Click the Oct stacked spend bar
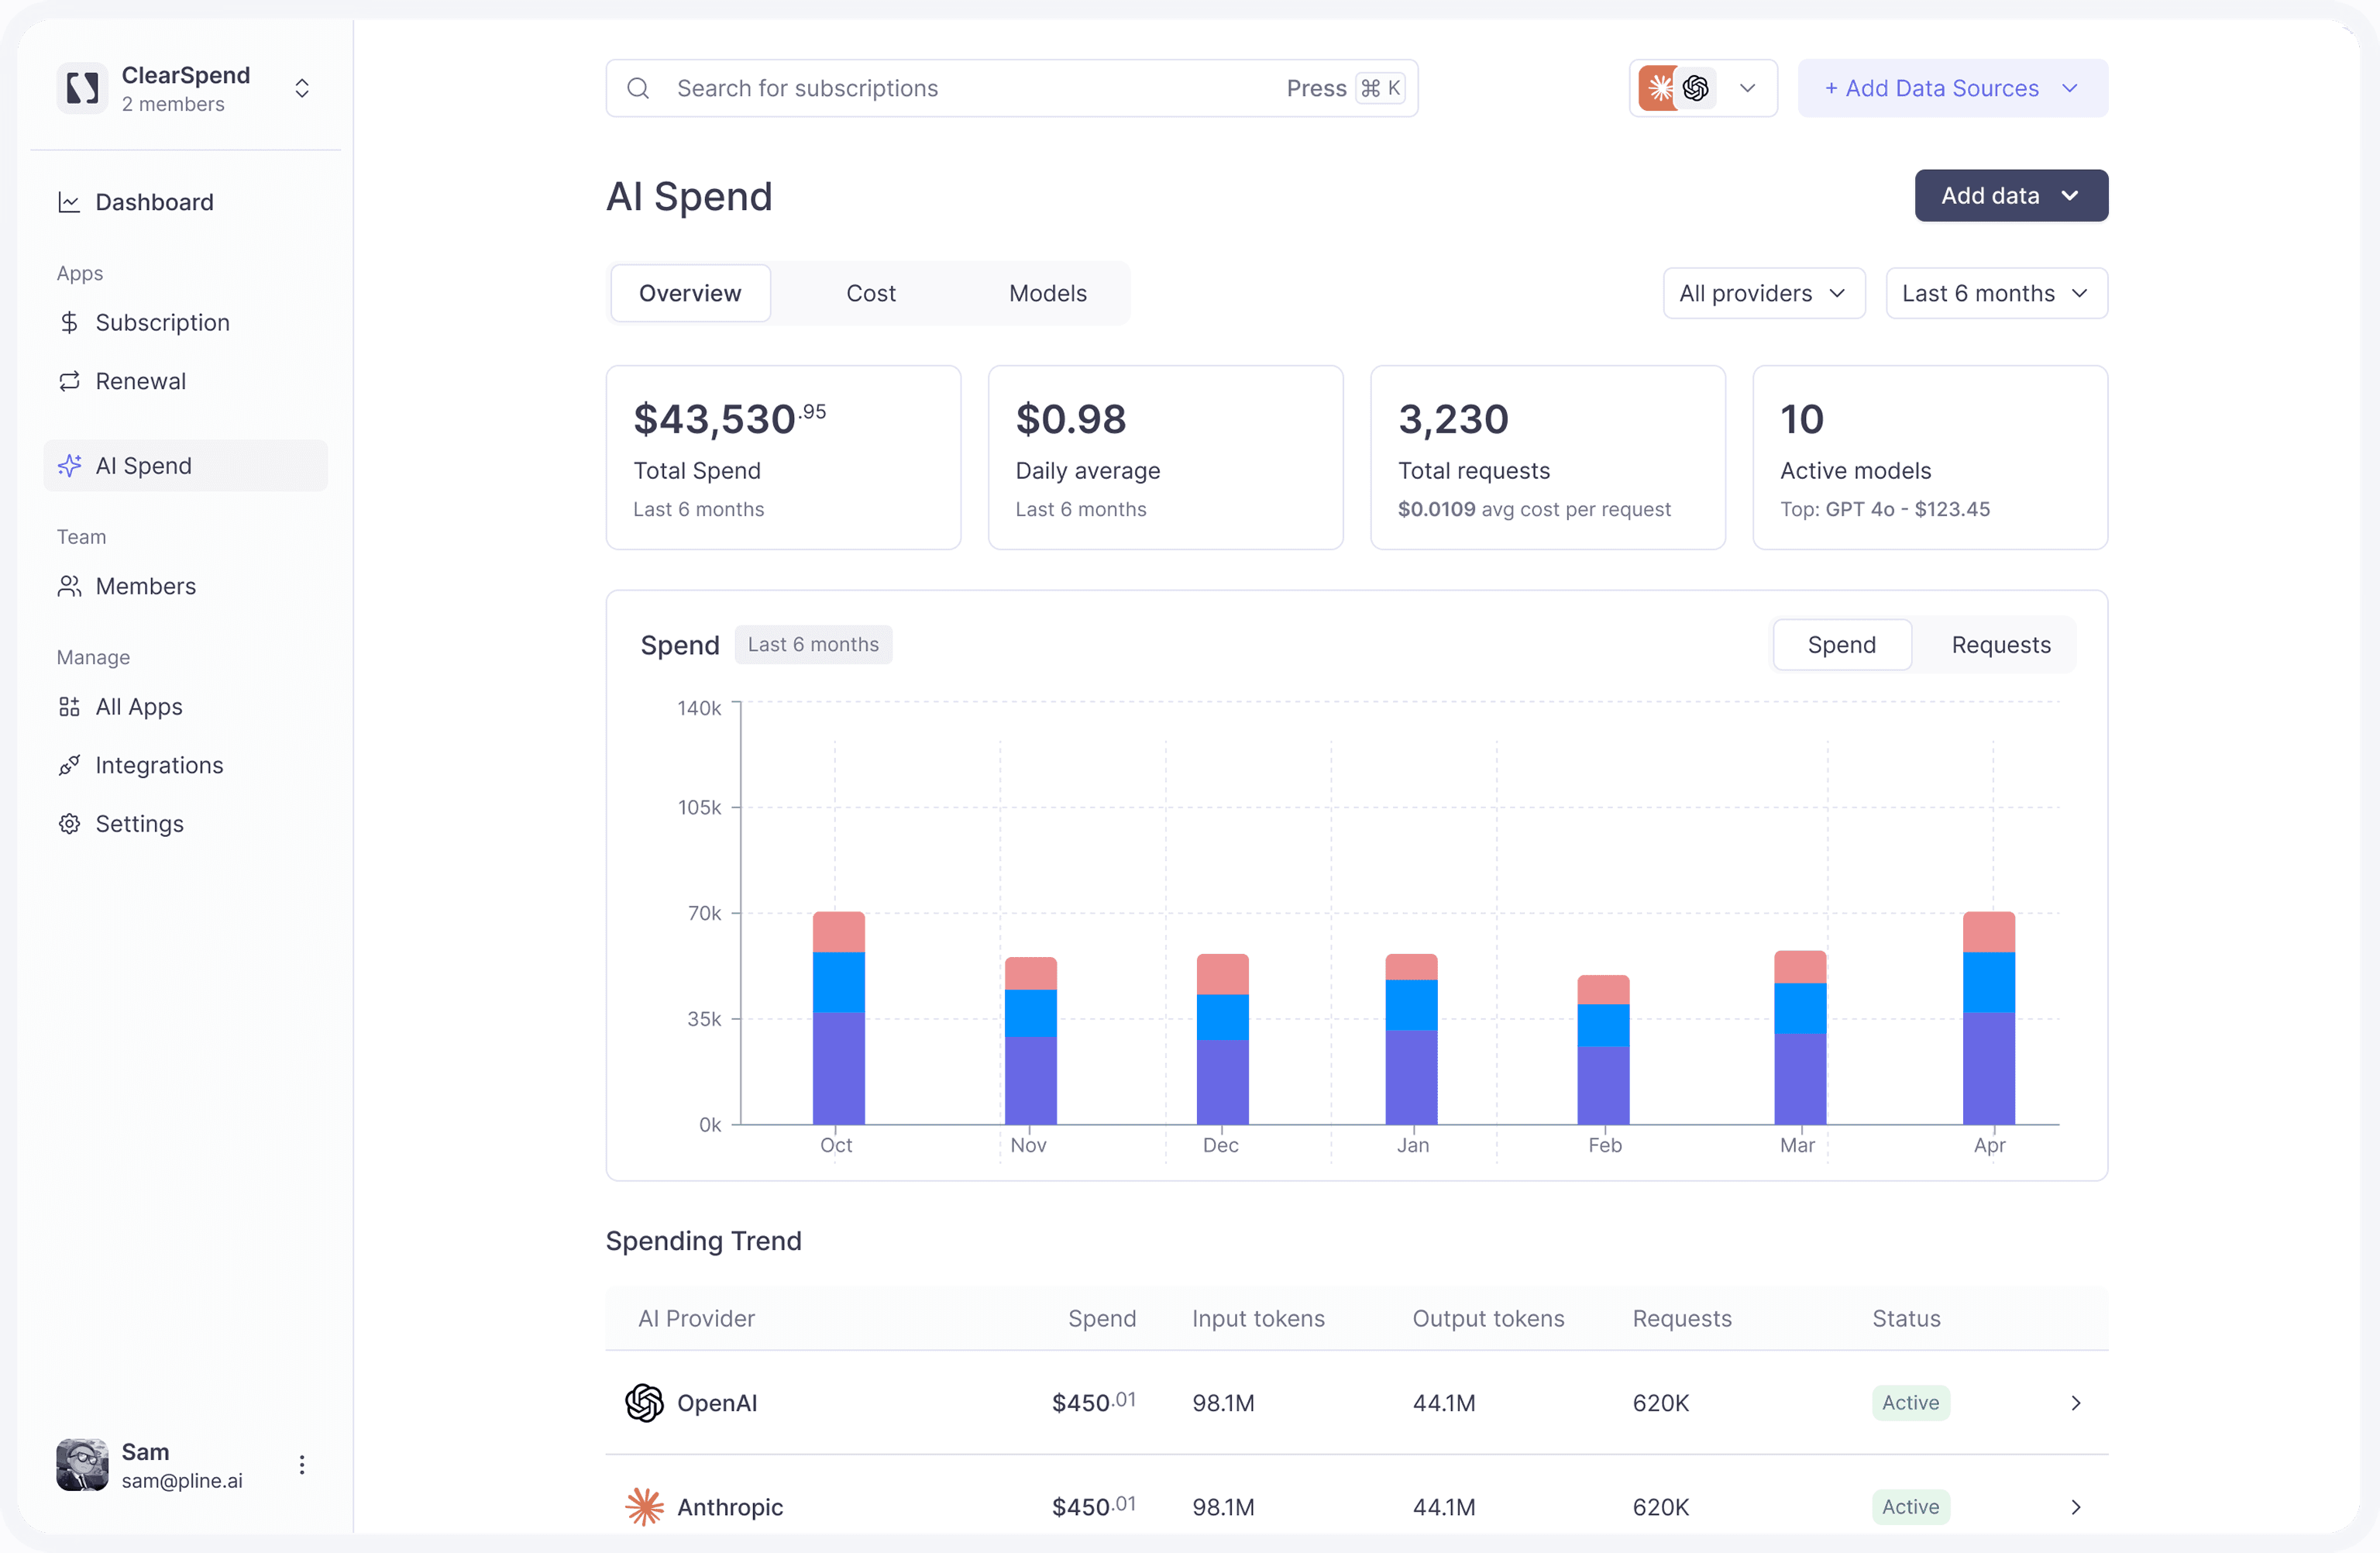 click(x=838, y=1018)
